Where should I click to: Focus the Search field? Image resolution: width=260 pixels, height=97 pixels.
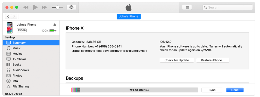228,7
